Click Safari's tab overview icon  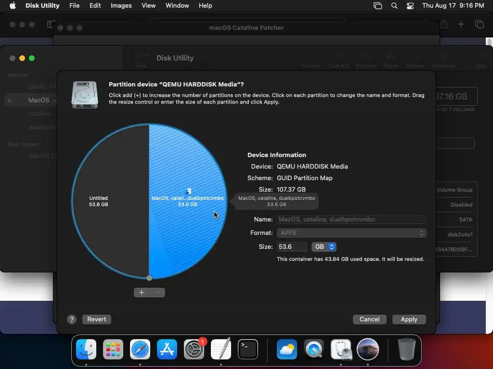pos(479,24)
